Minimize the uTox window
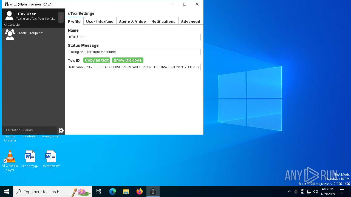 [x=172, y=4]
